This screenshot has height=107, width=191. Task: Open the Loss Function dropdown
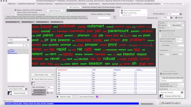click(x=175, y=89)
